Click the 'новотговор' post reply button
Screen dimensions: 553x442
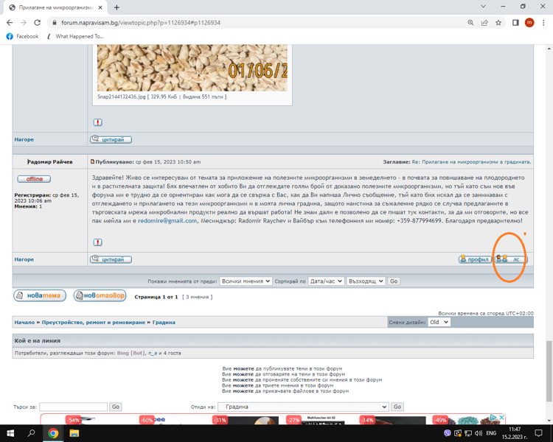[100, 296]
